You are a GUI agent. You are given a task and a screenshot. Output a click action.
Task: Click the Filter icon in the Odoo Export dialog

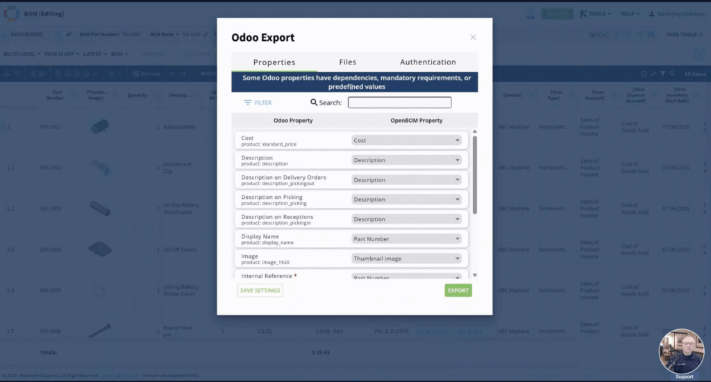(248, 103)
